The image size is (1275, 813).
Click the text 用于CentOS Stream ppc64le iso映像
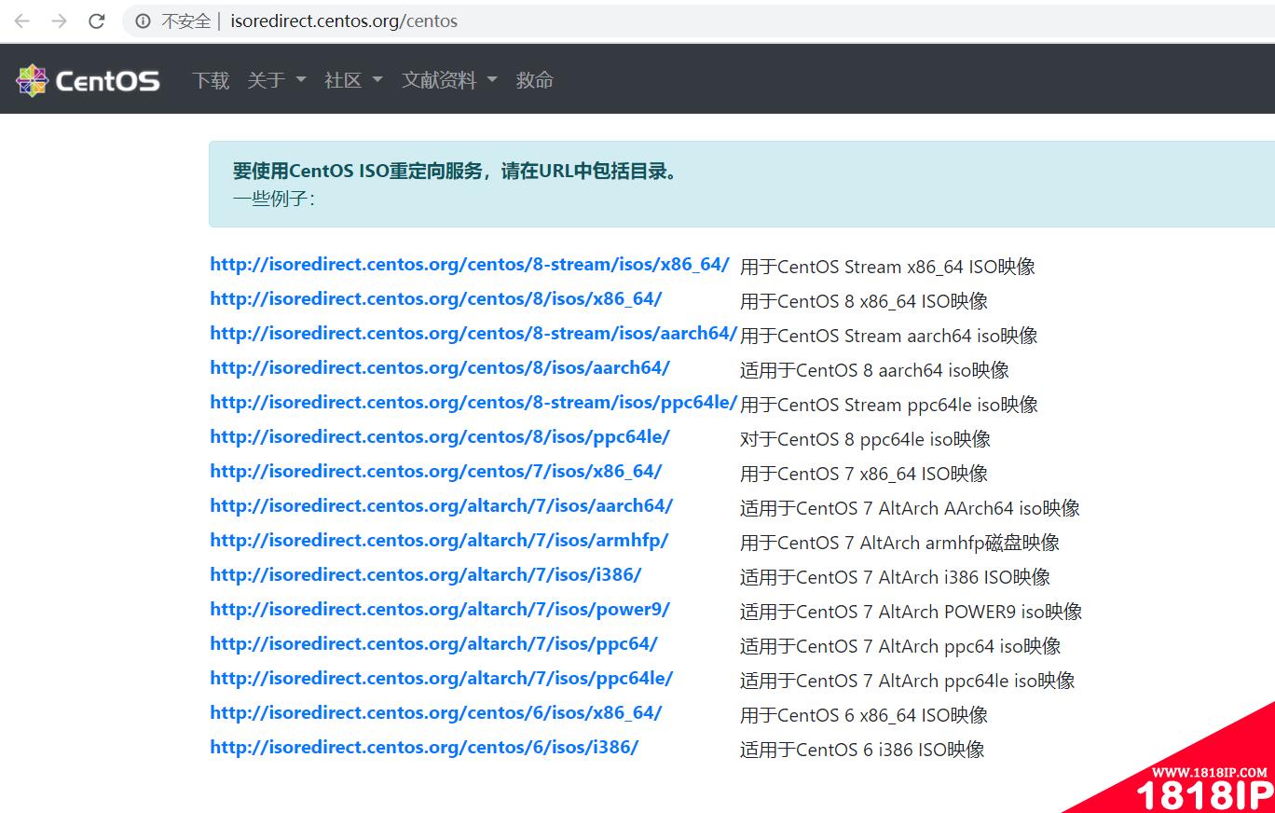tap(889, 405)
